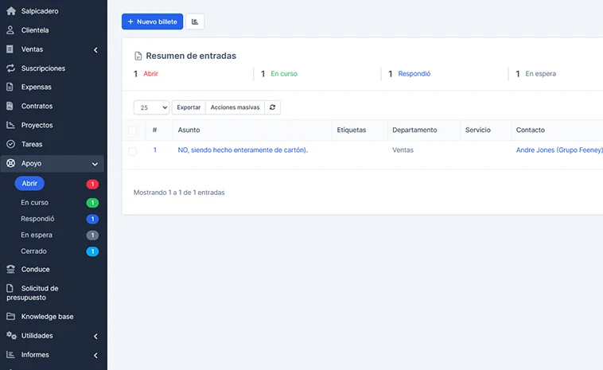Screen dimensions: 603x370
Task: Go to Cerrado tickets in sidebar
Action: (x=34, y=251)
